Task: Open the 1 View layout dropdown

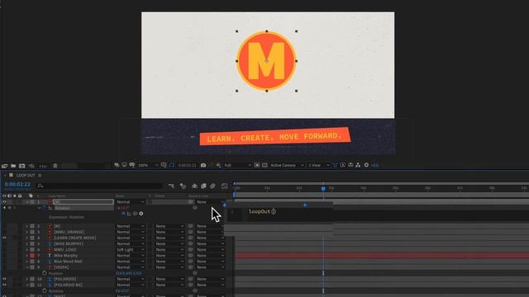Action: [319, 165]
